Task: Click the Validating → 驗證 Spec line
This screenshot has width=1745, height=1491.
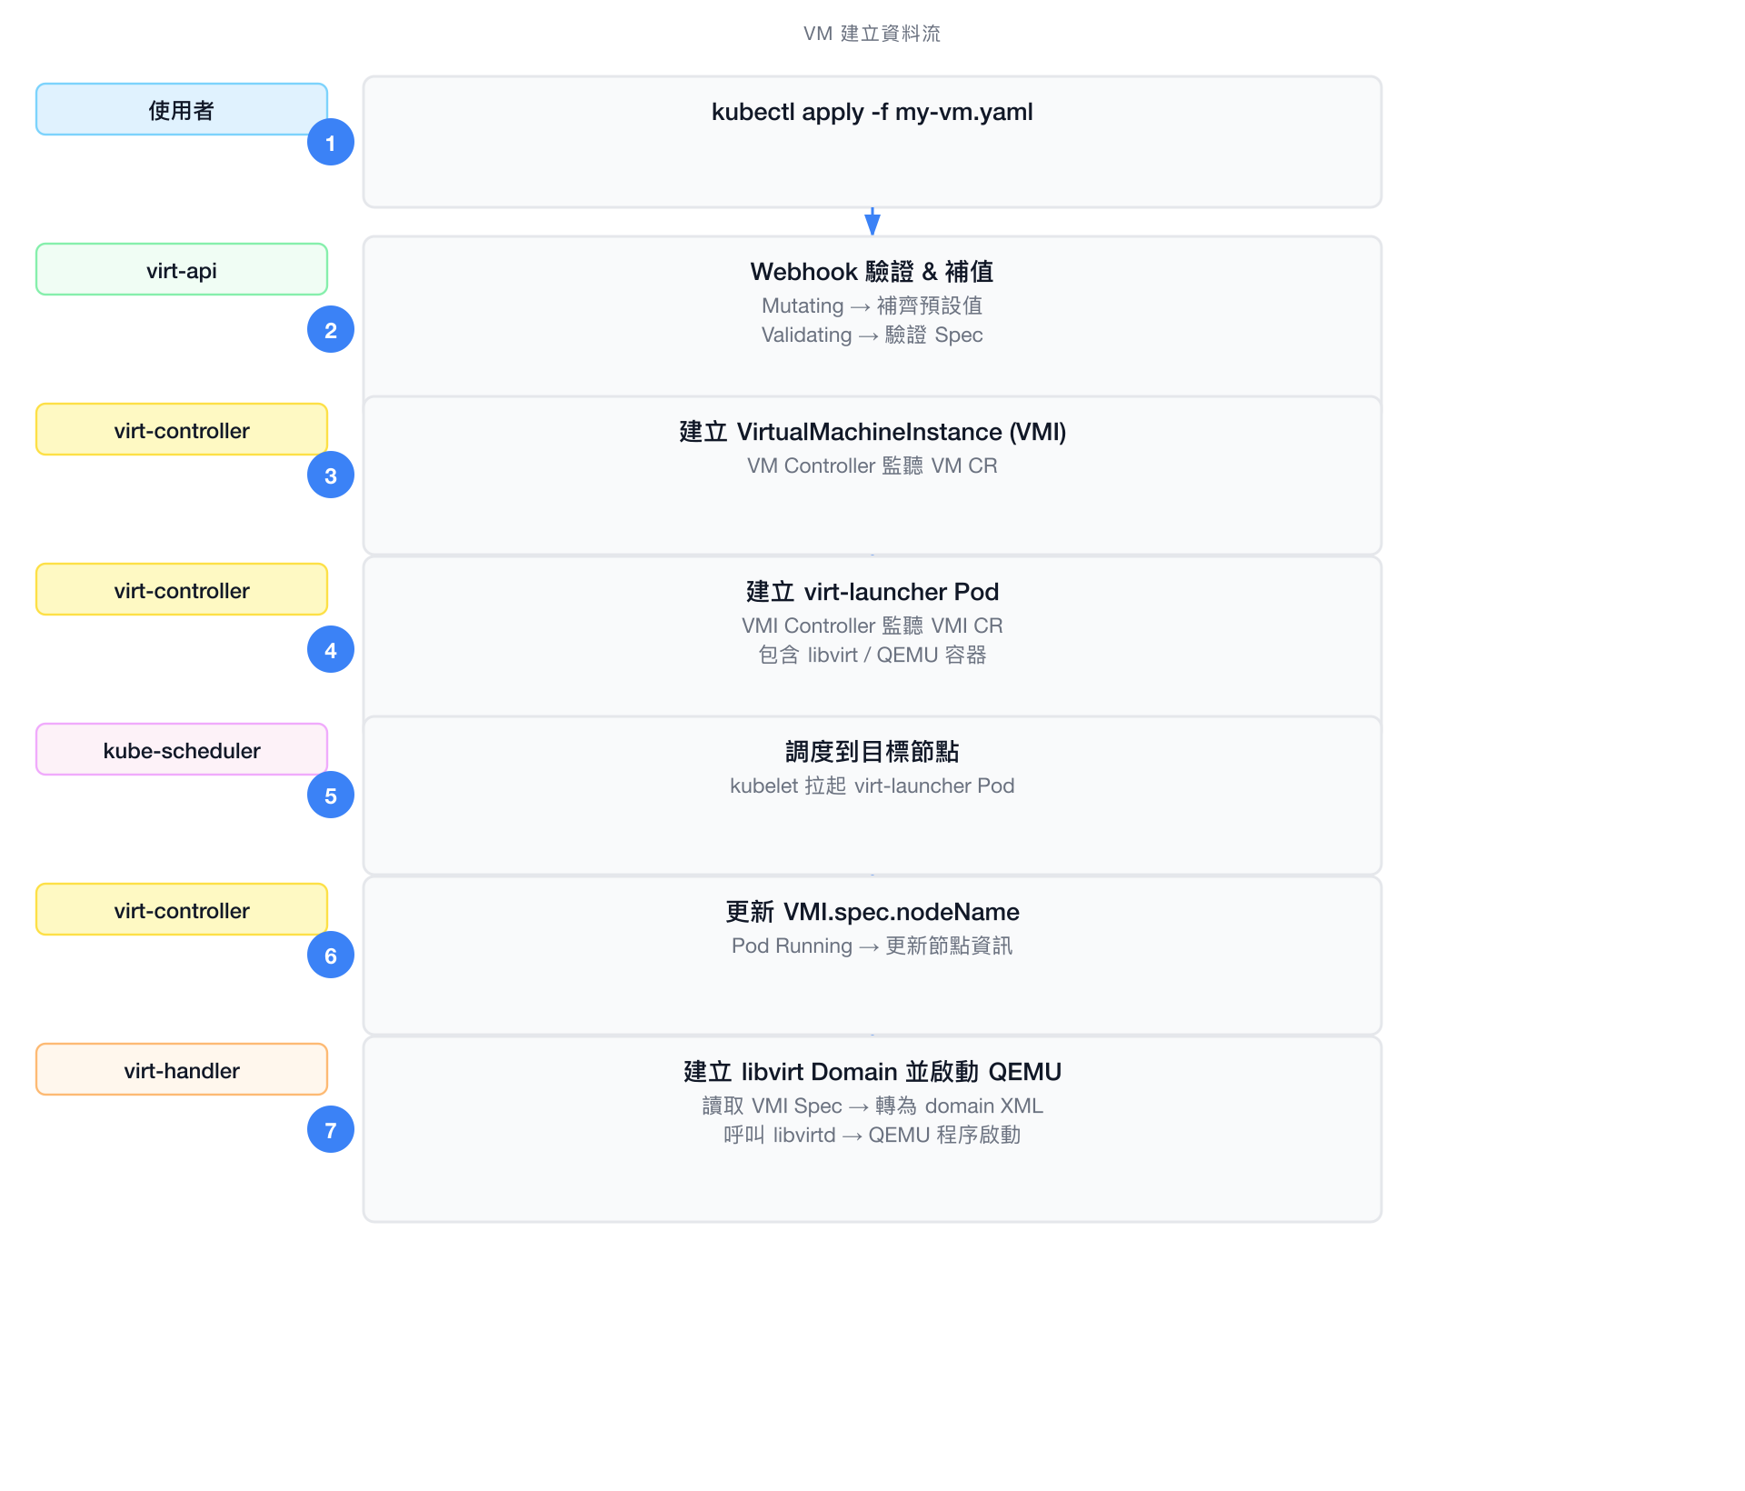Action: click(872, 335)
